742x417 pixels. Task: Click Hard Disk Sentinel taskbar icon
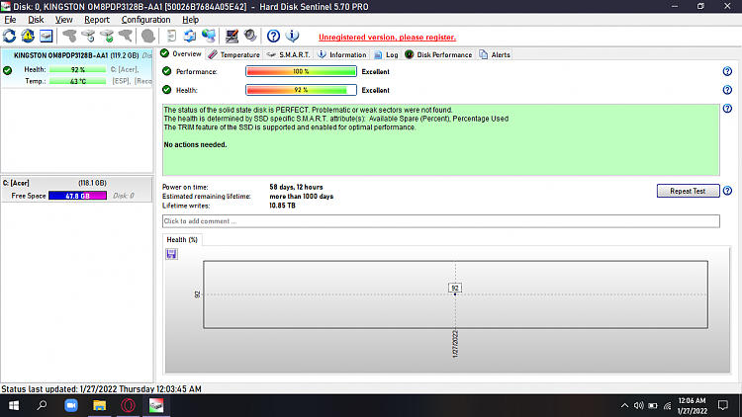pos(156,406)
